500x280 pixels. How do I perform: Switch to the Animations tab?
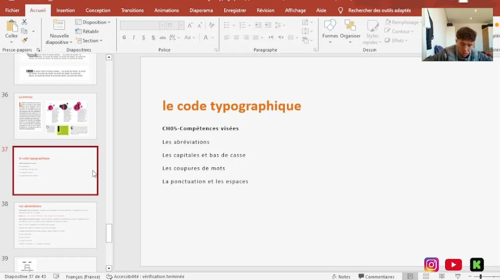pos(167,10)
